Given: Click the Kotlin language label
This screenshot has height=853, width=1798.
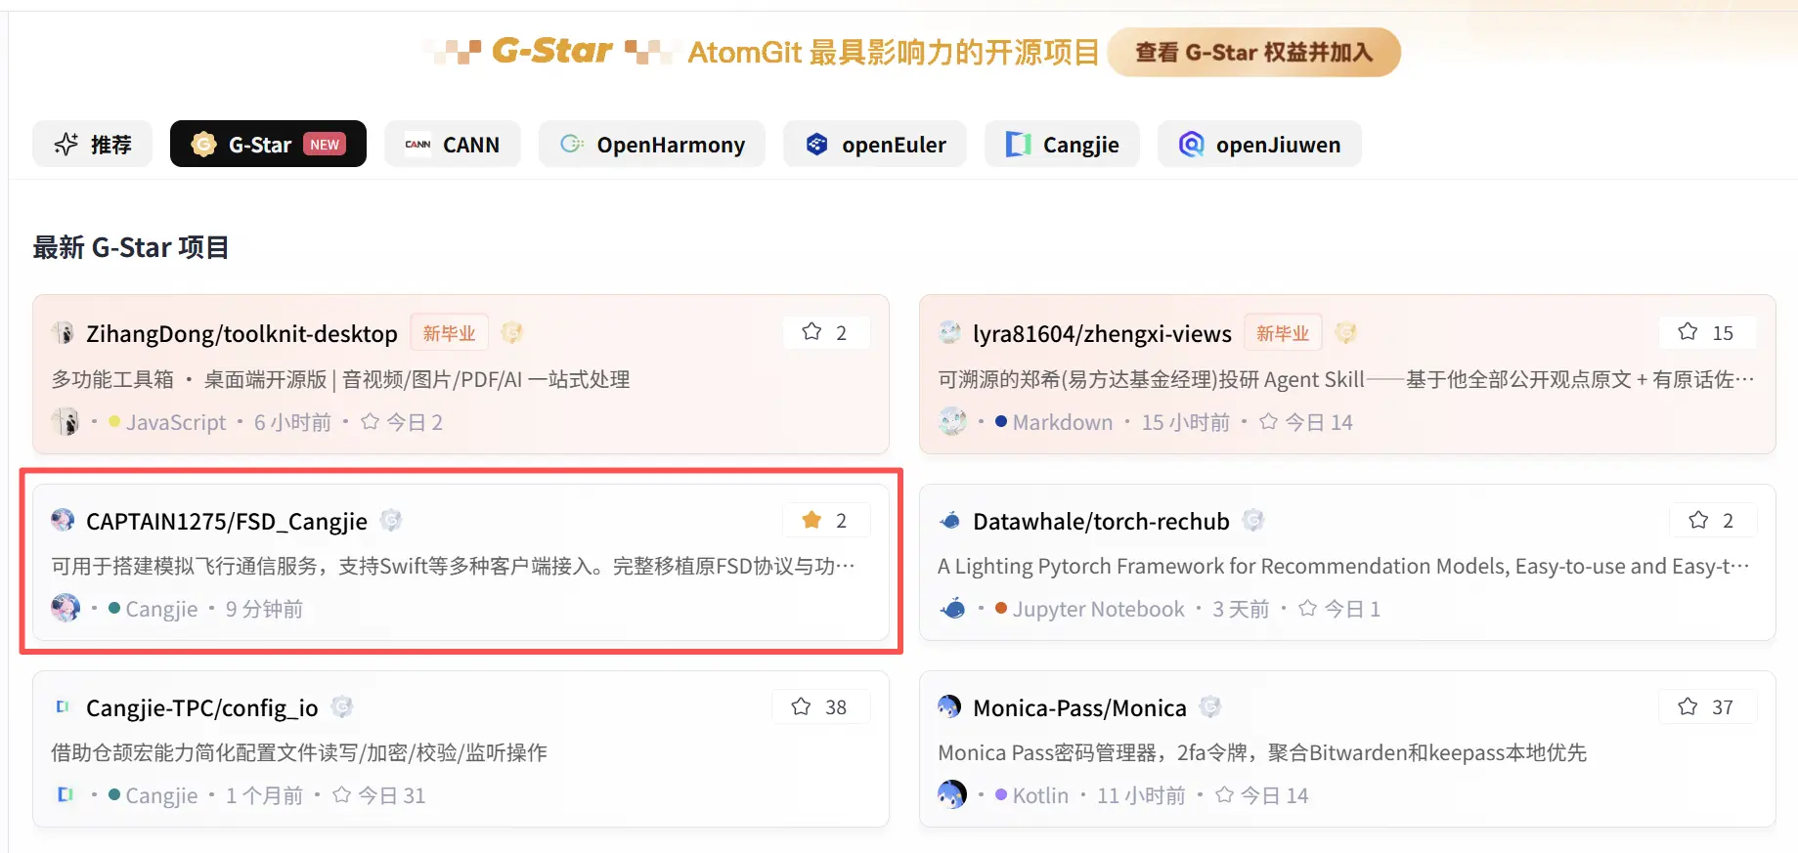Looking at the screenshot, I should [x=1040, y=795].
